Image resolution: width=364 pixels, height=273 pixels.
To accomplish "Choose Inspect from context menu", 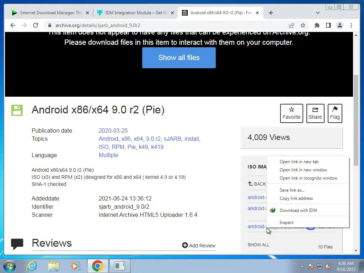I will coord(308,223).
